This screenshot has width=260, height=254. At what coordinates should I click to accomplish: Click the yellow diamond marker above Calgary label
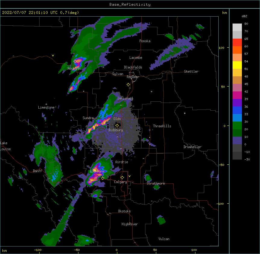click(x=122, y=178)
